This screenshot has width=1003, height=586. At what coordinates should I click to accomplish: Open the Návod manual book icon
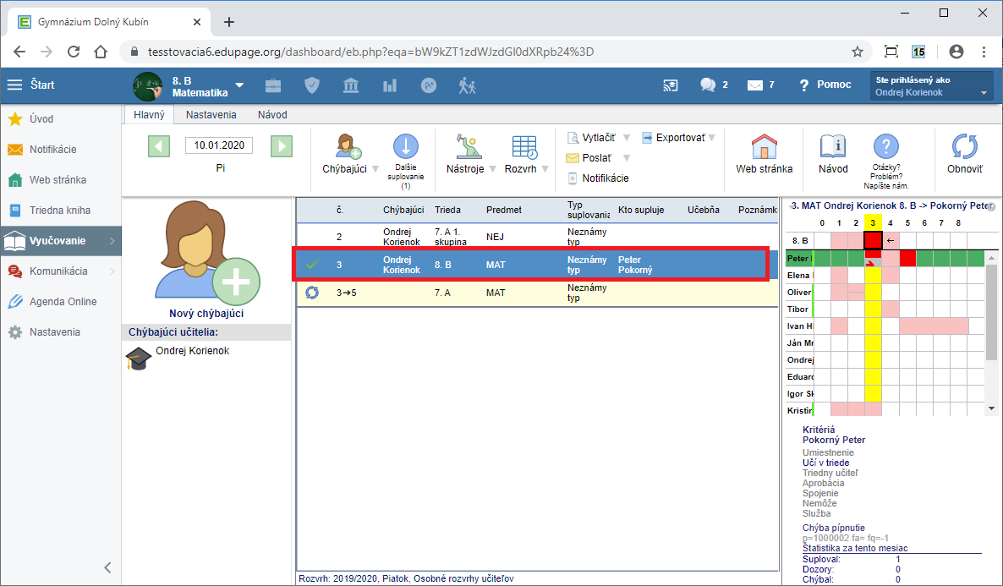[x=833, y=147]
